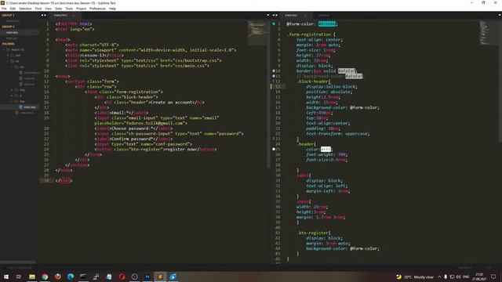Open the Tools menu
Screen dimensions: 502x282
click(69, 9)
